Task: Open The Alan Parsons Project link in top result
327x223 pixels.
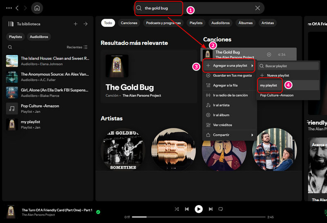Action: (141, 95)
